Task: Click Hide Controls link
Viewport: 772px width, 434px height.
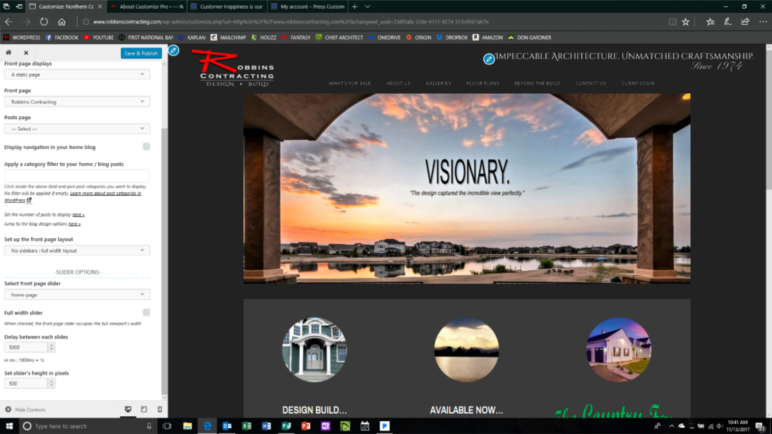Action: click(30, 410)
